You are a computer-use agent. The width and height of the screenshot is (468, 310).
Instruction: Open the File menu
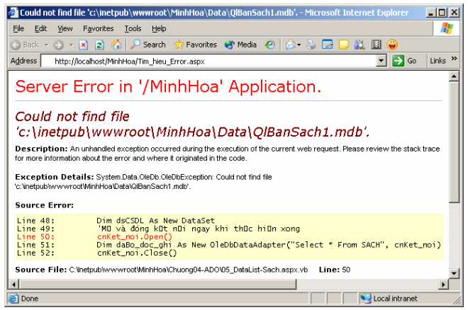point(18,28)
